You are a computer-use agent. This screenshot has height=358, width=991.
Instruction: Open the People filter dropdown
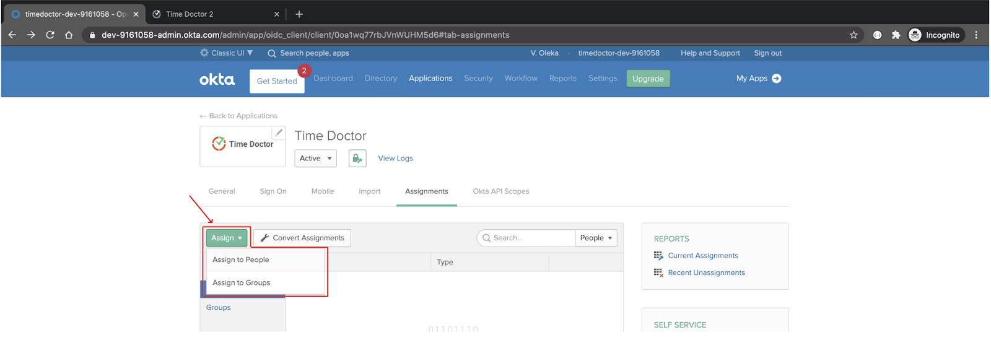click(596, 238)
